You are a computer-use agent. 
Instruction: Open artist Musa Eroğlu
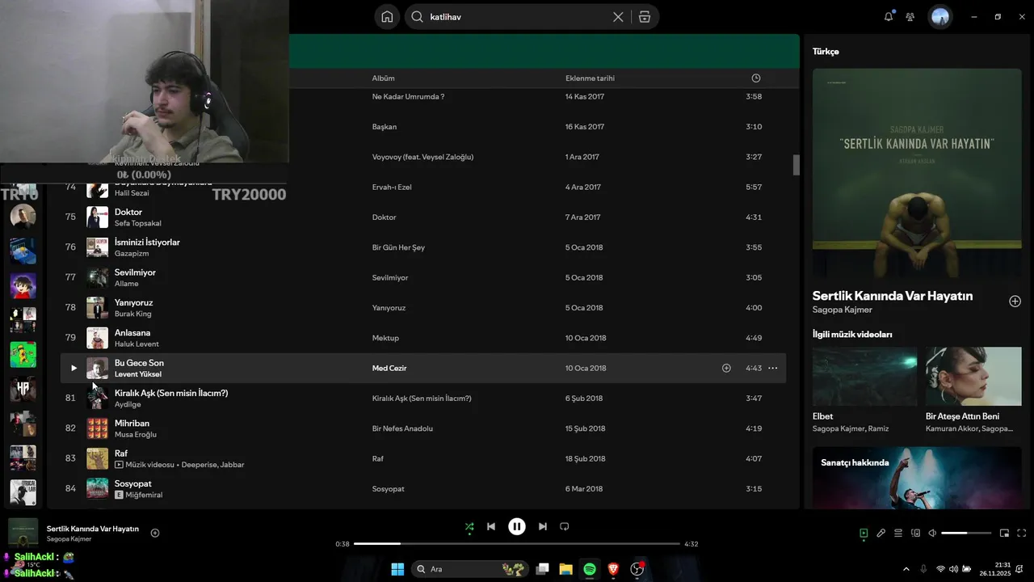click(x=136, y=434)
